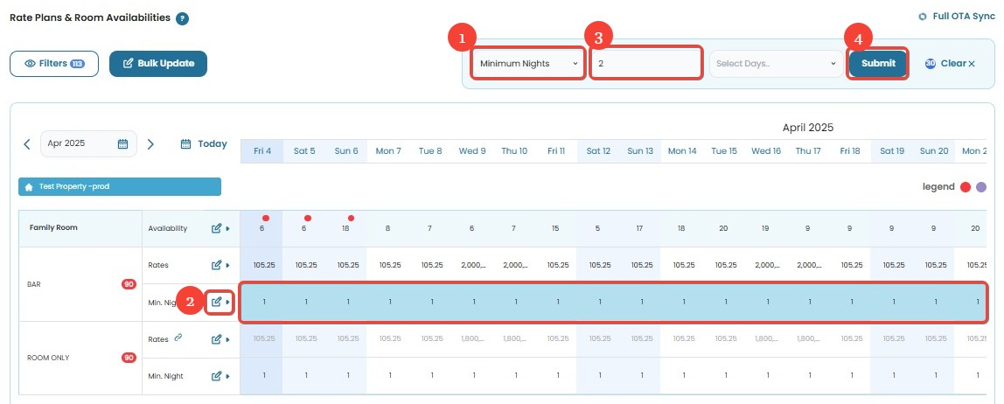Click ROOM ONLY rate 1,800 under Wed 16

[766, 338]
